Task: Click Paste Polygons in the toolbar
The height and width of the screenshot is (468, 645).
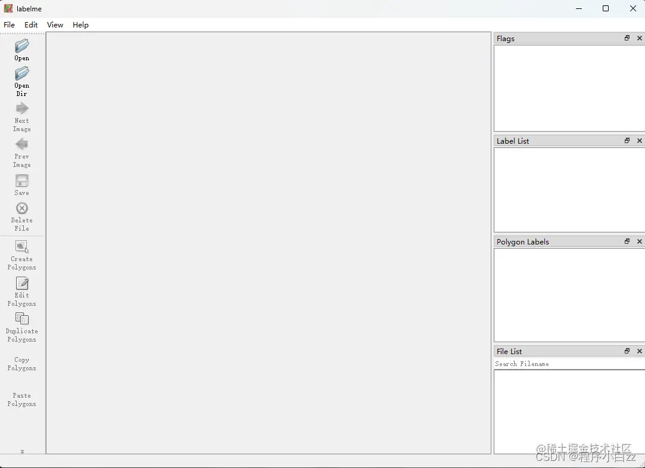Action: [22, 399]
